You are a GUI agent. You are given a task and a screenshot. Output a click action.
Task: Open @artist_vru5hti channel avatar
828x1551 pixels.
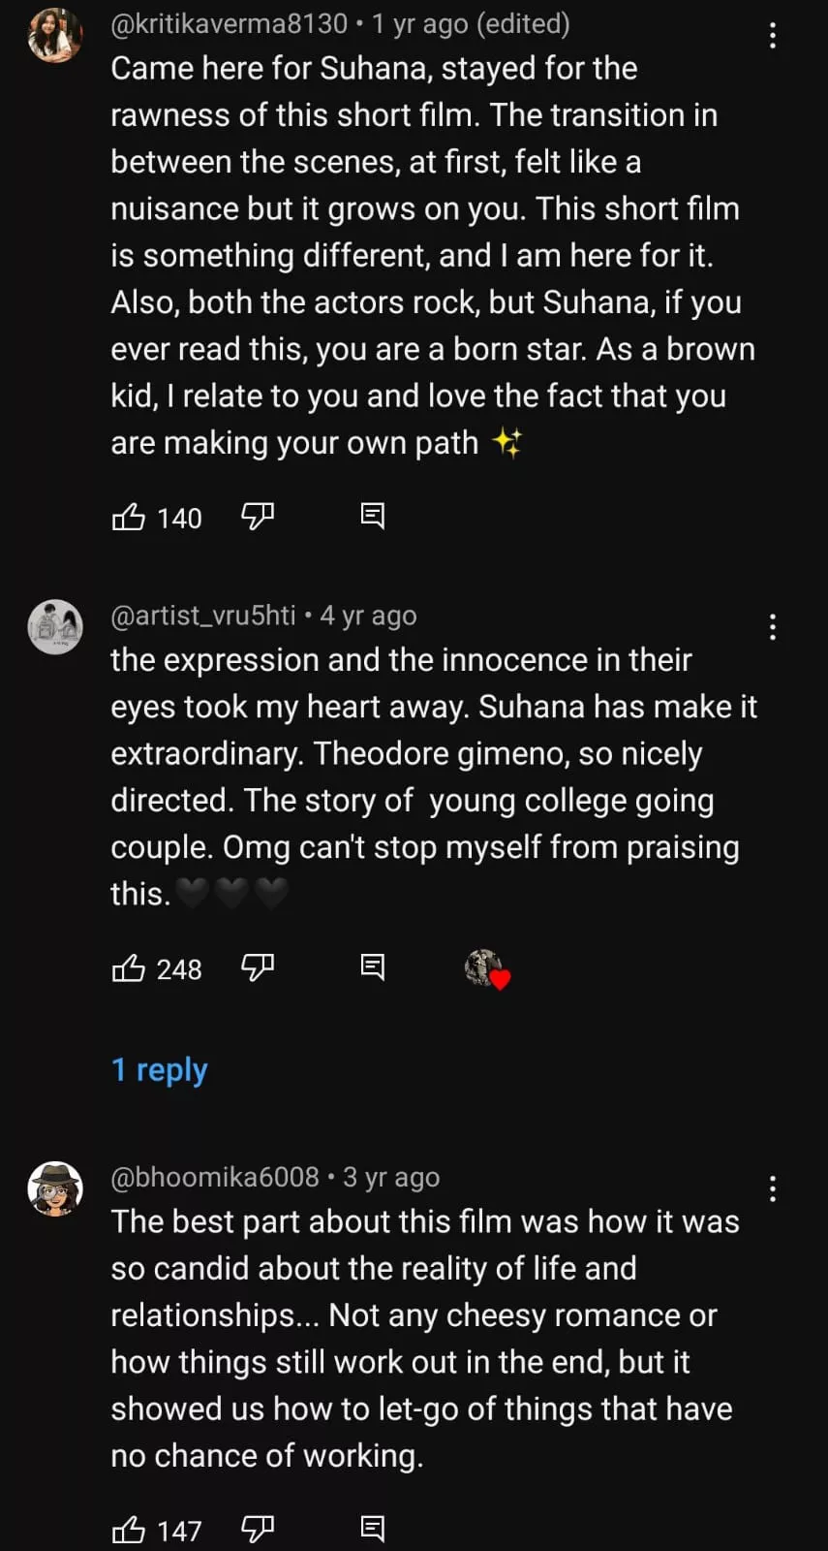55,626
